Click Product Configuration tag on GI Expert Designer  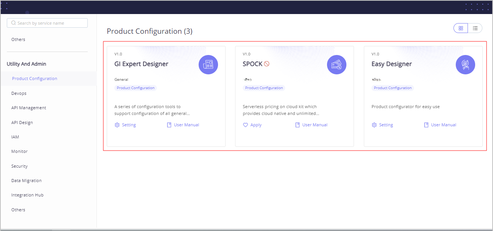[x=136, y=88]
